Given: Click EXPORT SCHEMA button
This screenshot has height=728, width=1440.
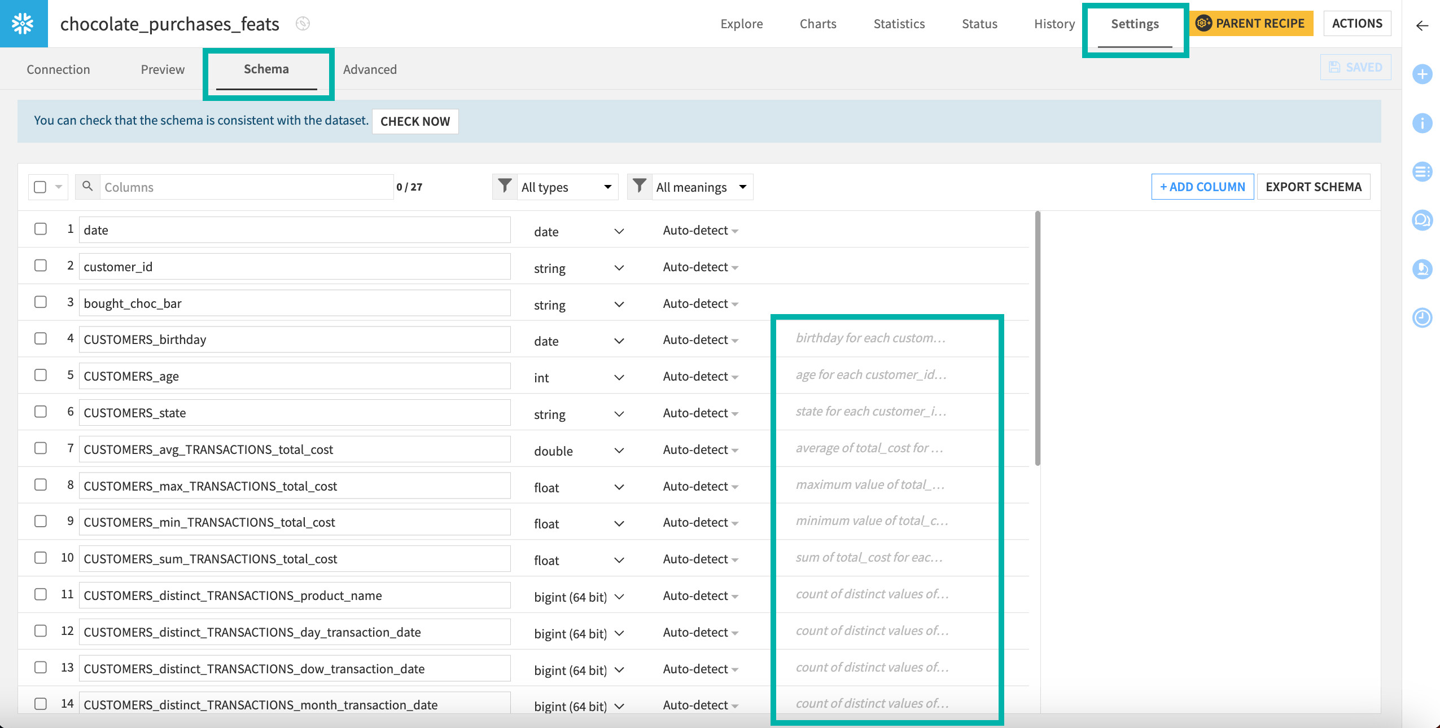Looking at the screenshot, I should tap(1315, 186).
